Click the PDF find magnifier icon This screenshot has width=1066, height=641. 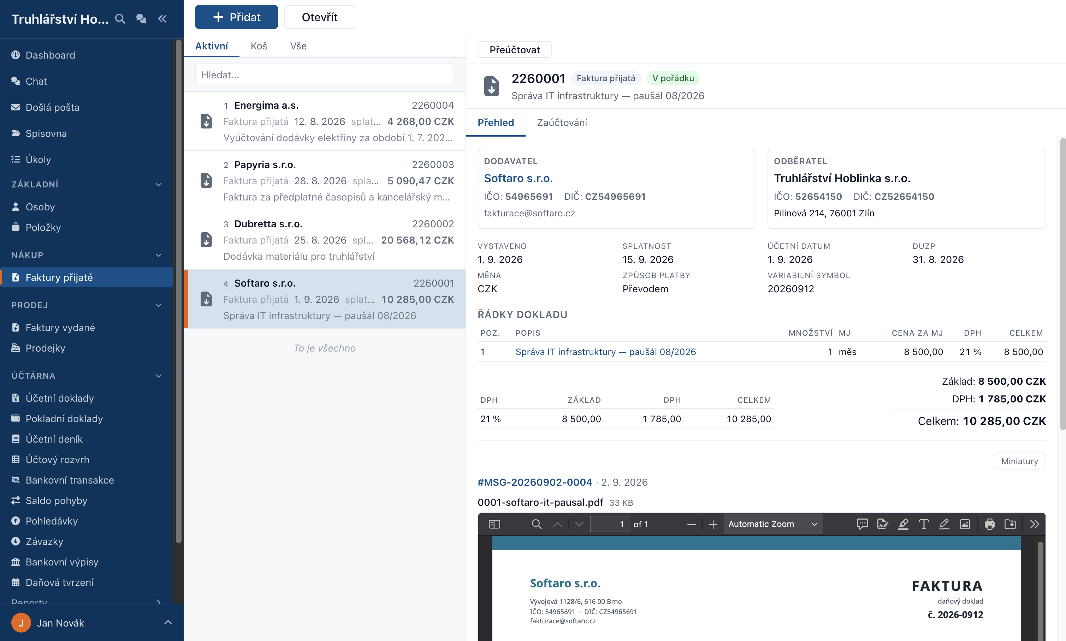(x=536, y=524)
